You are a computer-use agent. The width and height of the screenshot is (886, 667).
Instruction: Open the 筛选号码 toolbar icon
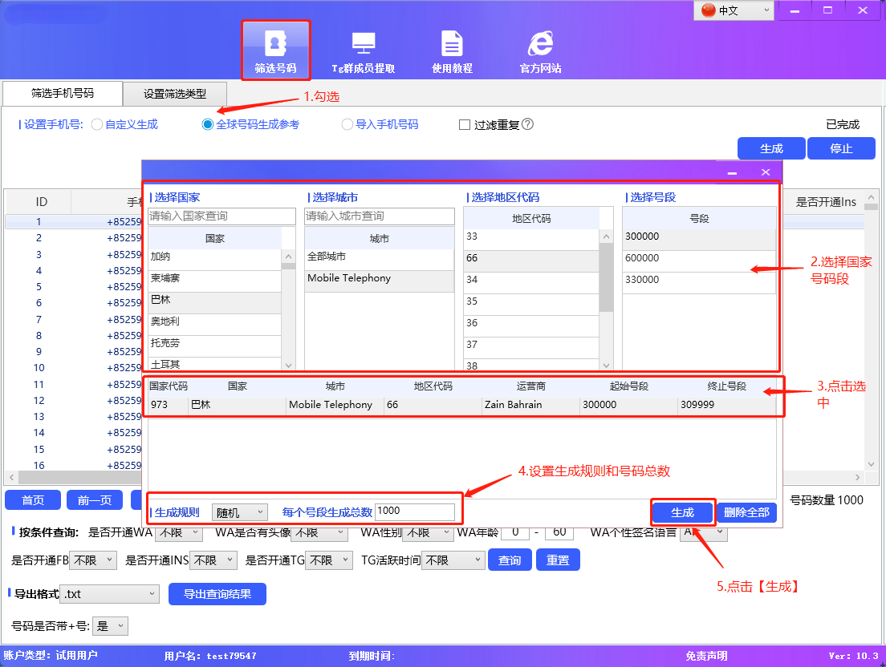[x=275, y=50]
